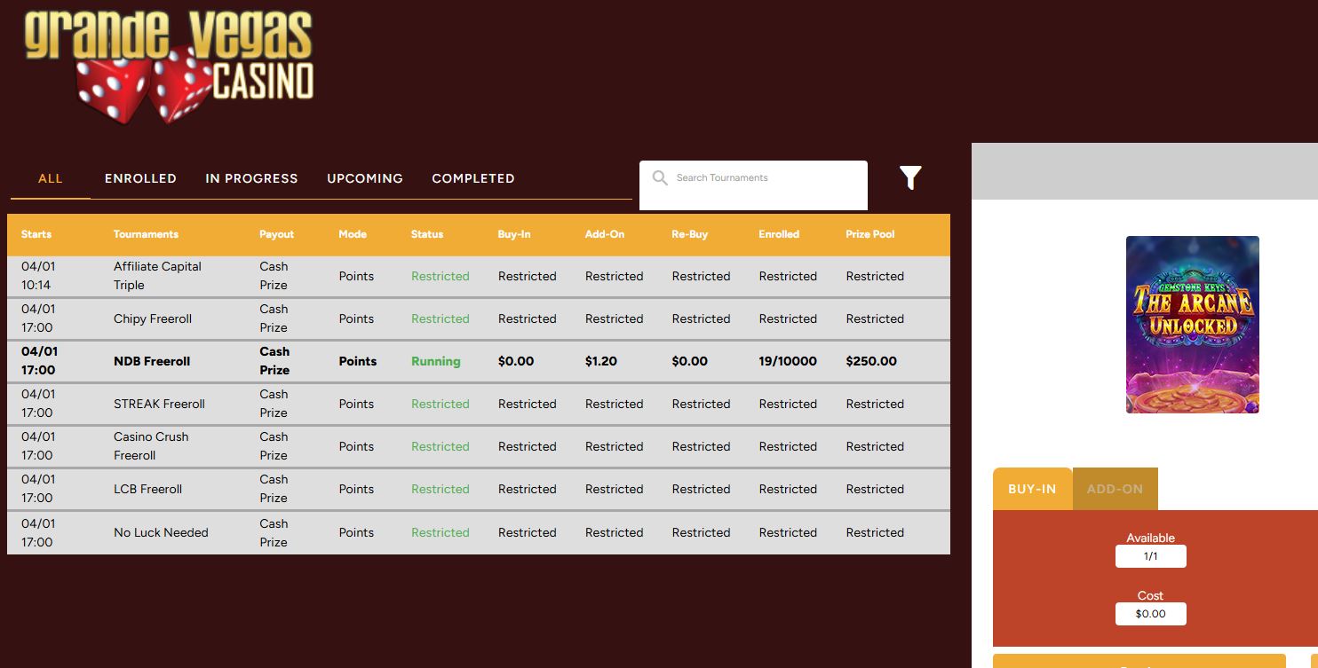Click the $1.20 add-on value
Screen dimensions: 1318x668
point(602,361)
